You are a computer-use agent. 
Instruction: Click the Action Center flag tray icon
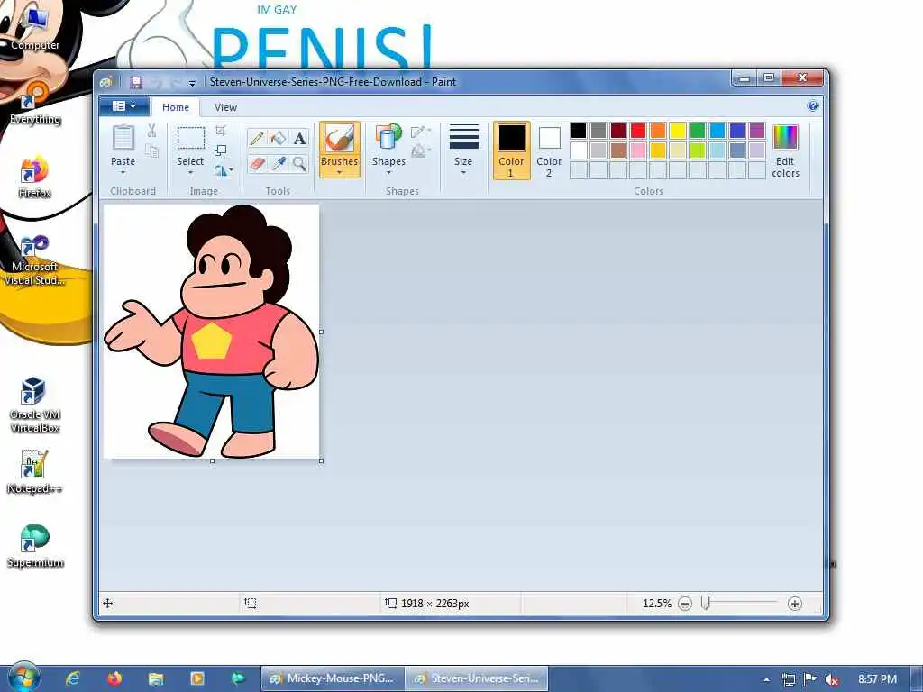[810, 679]
